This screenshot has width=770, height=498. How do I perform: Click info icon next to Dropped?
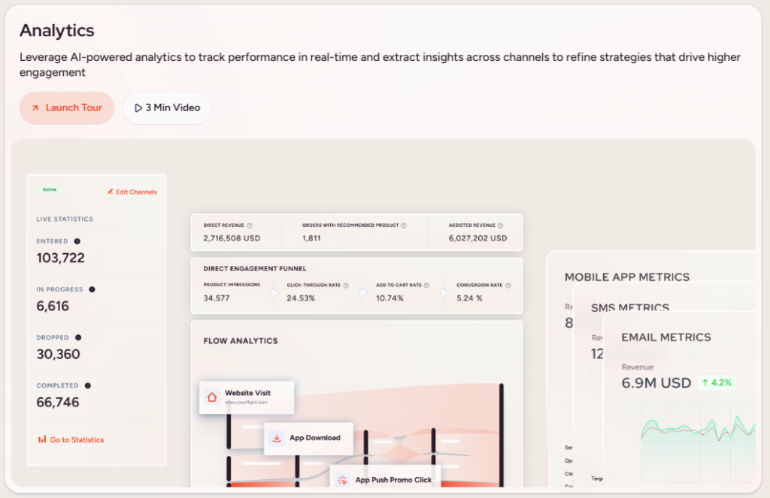(x=78, y=338)
